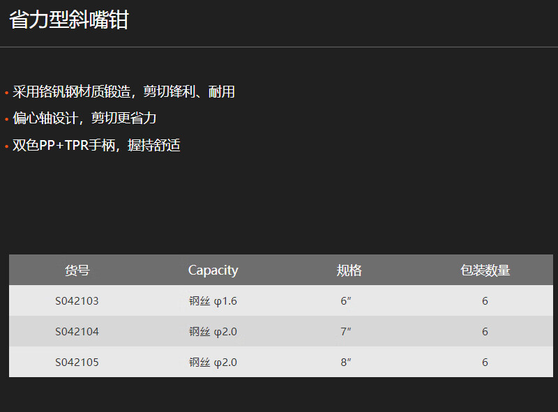
Task: Select 钢丝 φ2.0 in the S042104 row
Action: point(213,332)
